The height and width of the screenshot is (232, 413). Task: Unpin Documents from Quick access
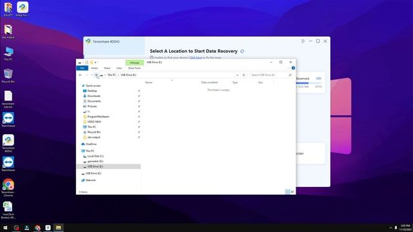pos(139,101)
